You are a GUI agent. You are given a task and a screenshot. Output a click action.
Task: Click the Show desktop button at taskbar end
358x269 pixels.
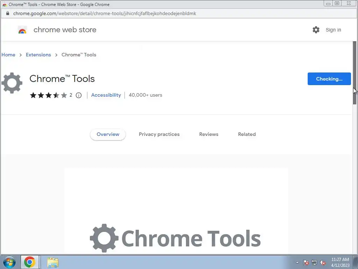point(356,262)
